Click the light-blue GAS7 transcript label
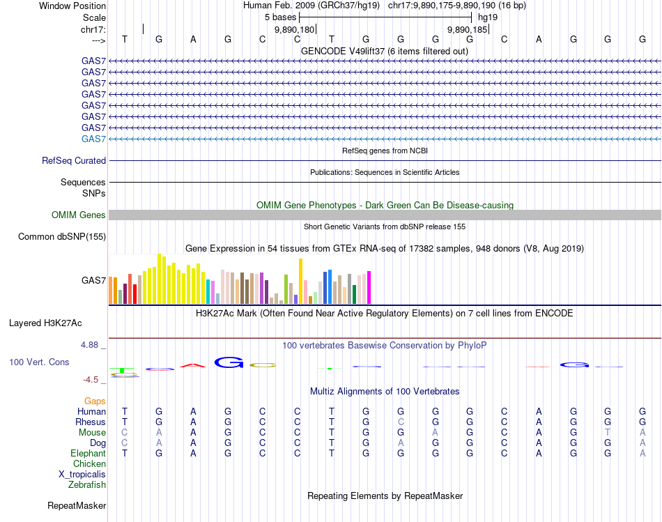The image size is (662, 522). [93, 139]
